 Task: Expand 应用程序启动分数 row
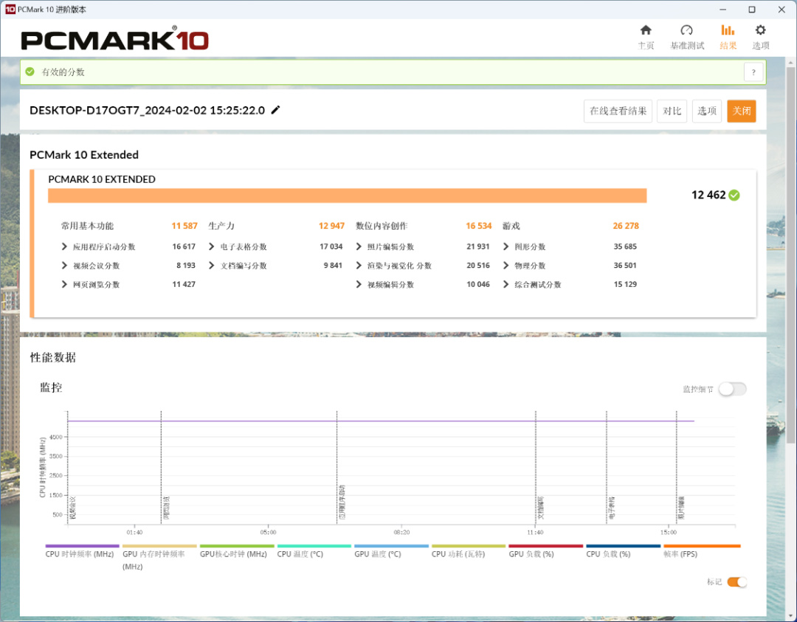[x=64, y=246]
